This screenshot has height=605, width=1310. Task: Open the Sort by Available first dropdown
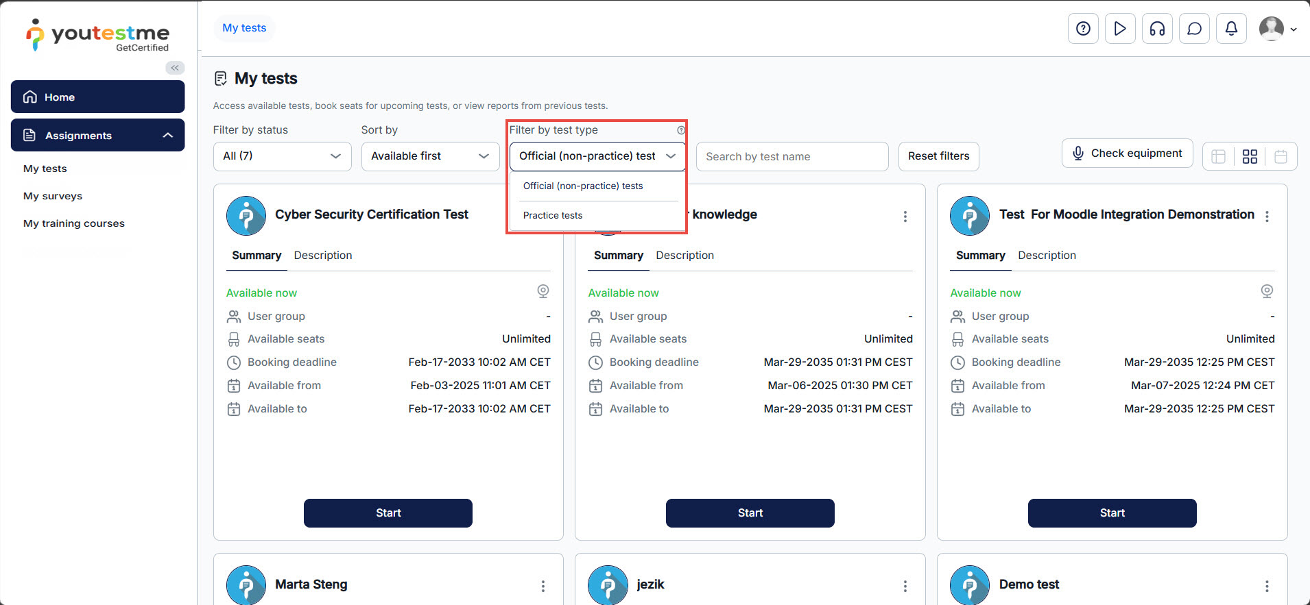coord(430,156)
